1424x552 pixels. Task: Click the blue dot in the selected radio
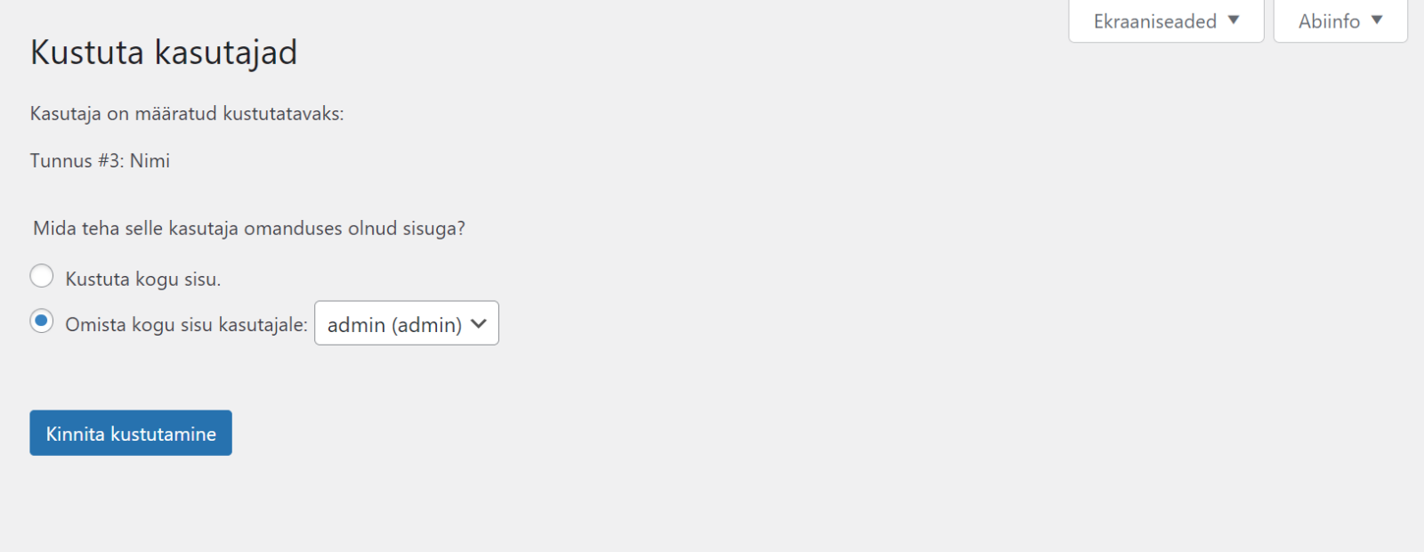[x=42, y=320]
